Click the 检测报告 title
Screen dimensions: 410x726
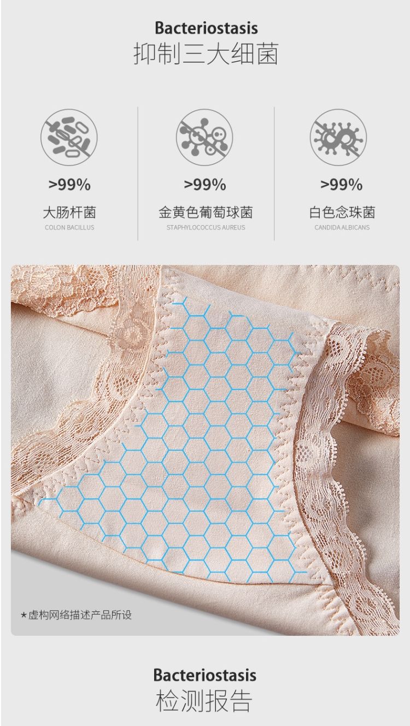[204, 701]
